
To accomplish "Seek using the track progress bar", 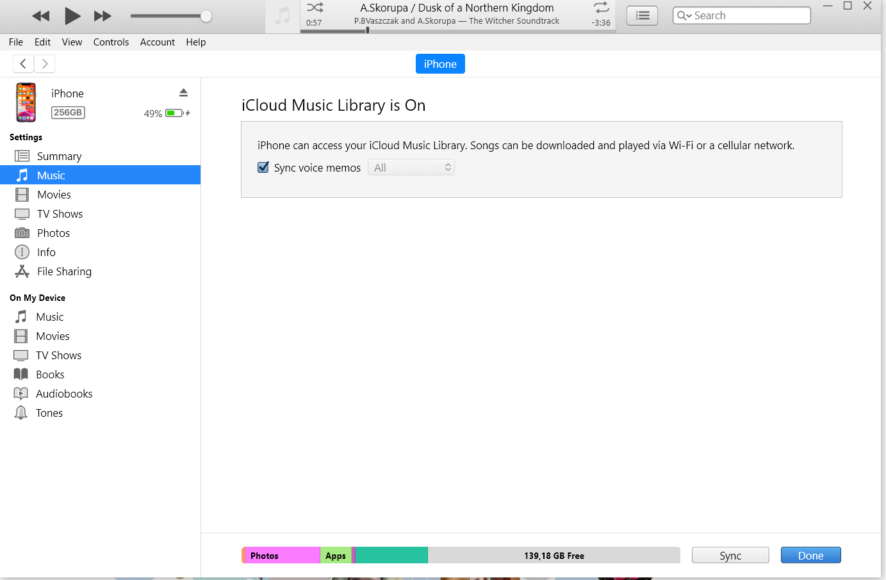I will [457, 30].
